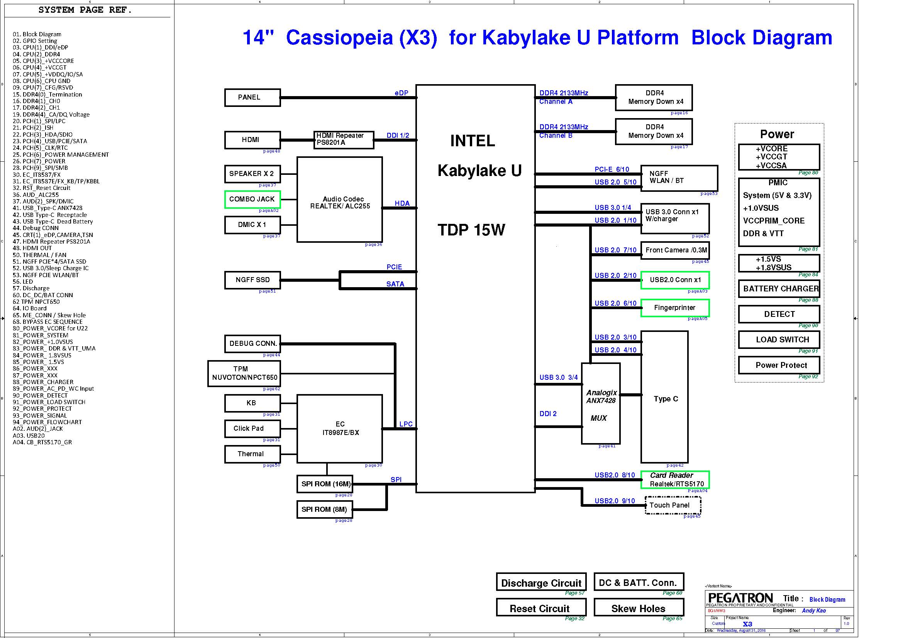
Task: Select the Discharge Circuit box
Action: point(541,582)
